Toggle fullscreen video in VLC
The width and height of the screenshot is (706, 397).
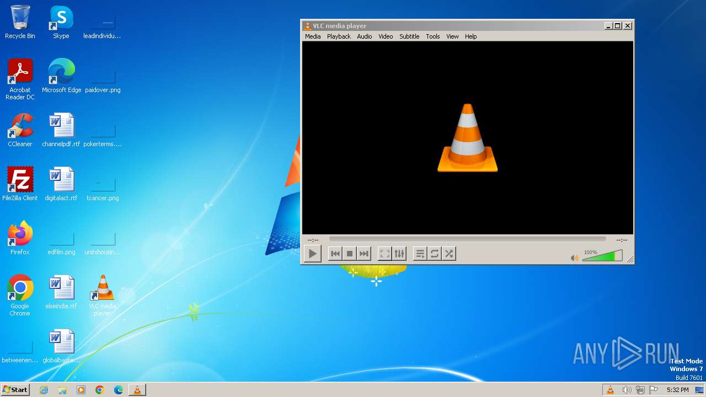tap(385, 254)
